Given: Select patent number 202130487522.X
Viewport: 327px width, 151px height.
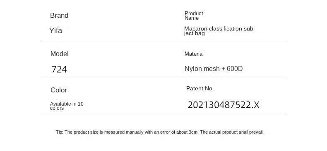Looking at the screenshot, I should click(x=224, y=105).
